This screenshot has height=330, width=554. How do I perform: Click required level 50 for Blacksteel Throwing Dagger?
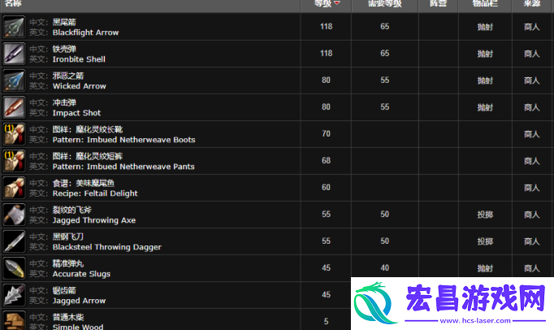point(385,241)
